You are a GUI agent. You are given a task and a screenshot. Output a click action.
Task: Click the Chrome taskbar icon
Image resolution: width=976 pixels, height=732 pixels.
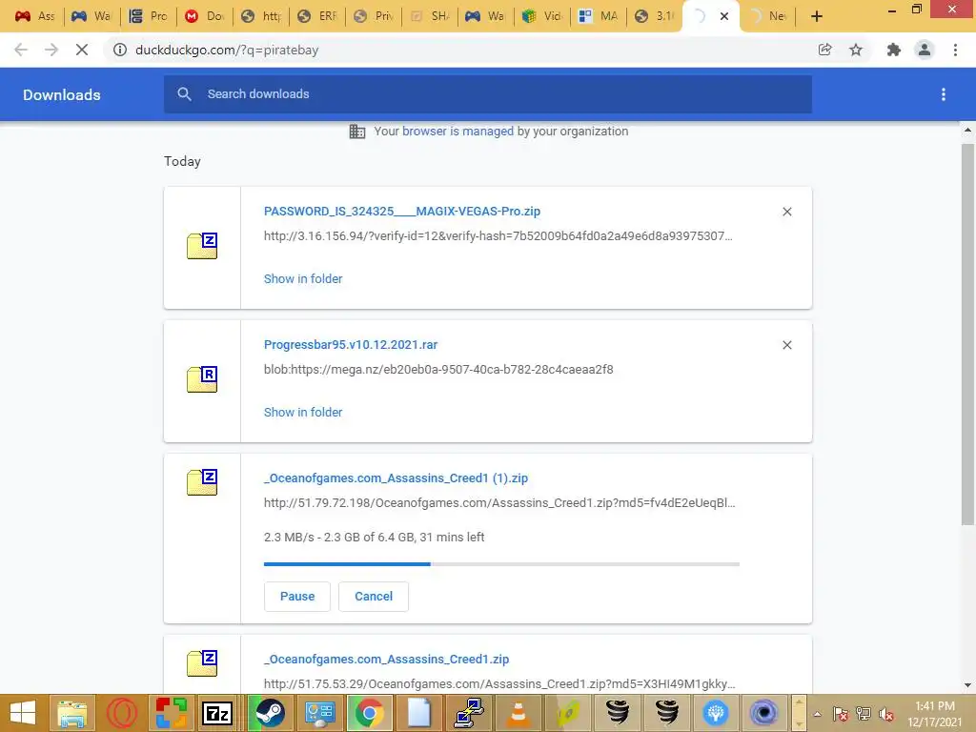click(369, 713)
